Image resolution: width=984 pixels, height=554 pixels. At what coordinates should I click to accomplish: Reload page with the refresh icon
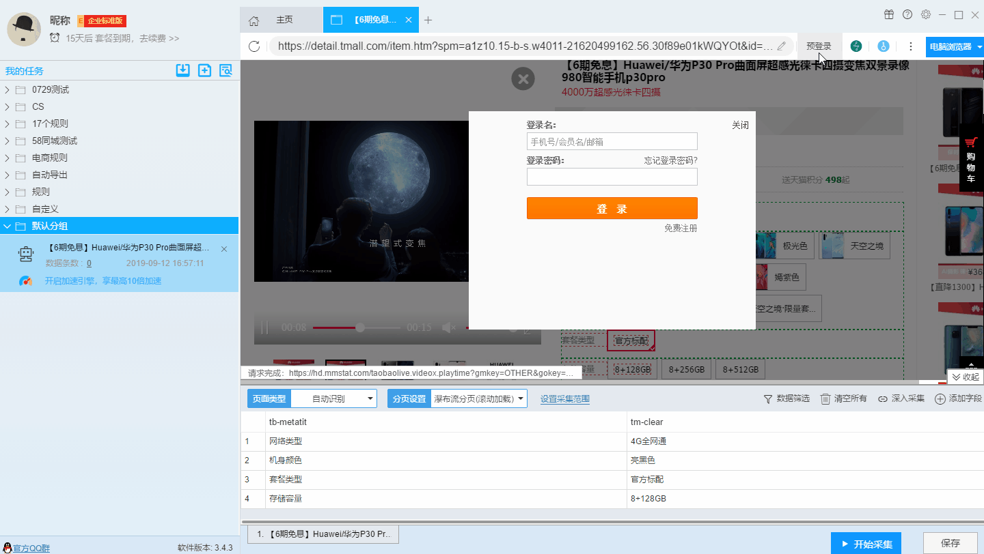click(254, 46)
